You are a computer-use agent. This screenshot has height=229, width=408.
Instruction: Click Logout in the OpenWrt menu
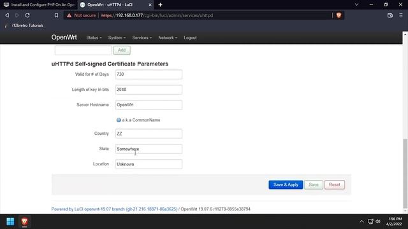(x=190, y=38)
